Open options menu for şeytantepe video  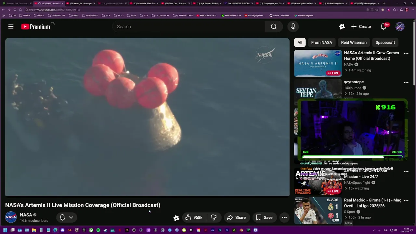(406, 83)
